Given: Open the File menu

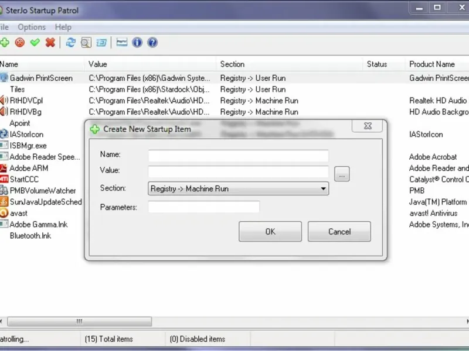Looking at the screenshot, I should click(4, 27).
